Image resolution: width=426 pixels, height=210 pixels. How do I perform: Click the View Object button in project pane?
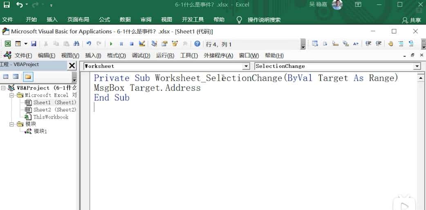pos(16,77)
